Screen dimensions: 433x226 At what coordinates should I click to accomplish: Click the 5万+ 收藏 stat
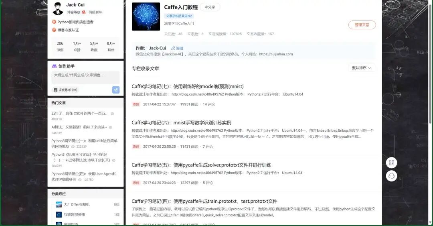(x=94, y=46)
